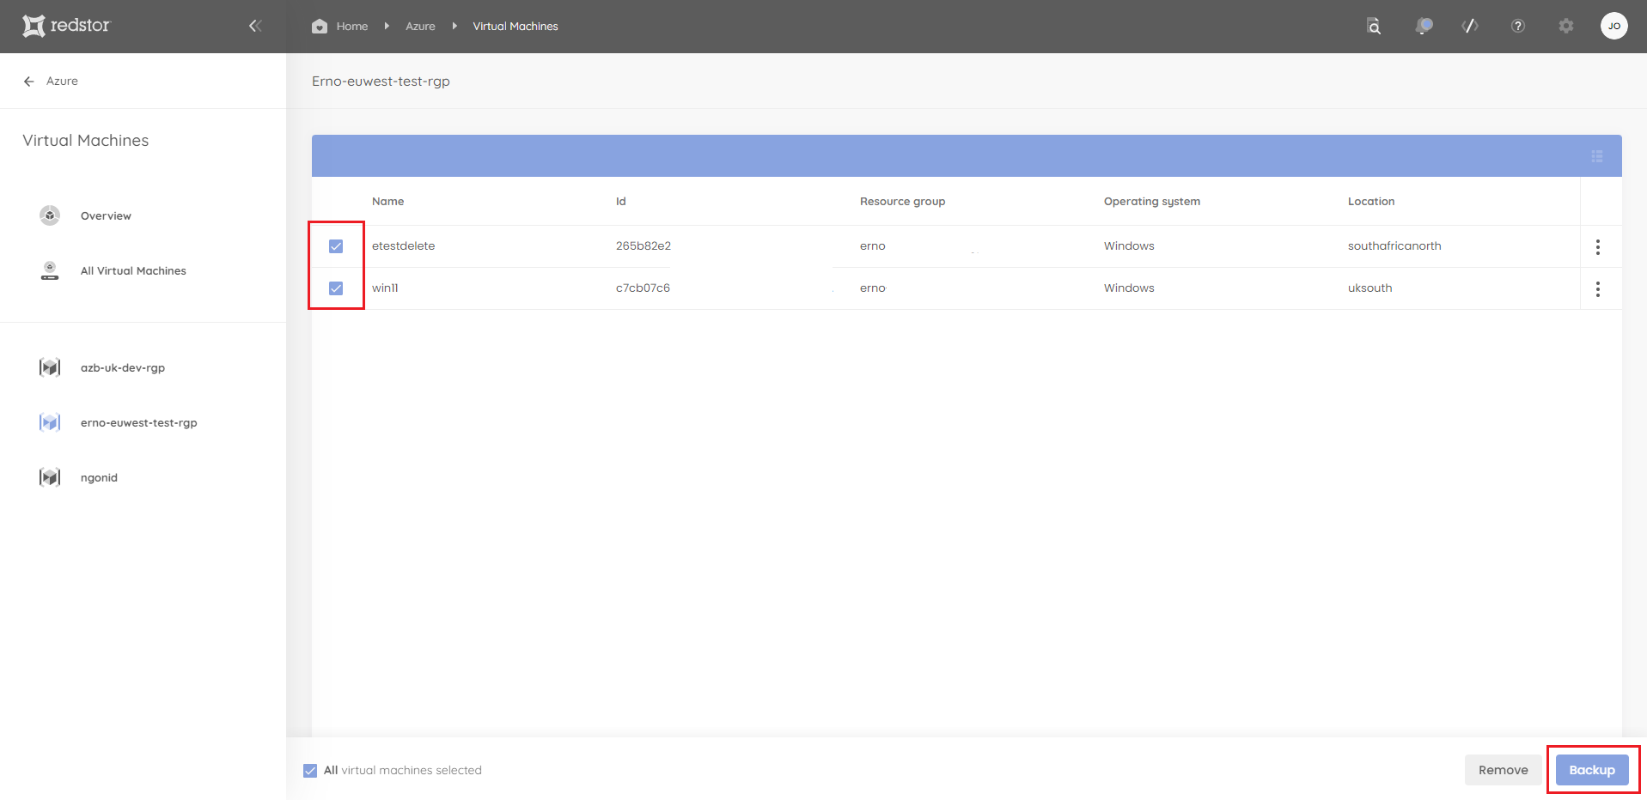Image resolution: width=1647 pixels, height=800 pixels.
Task: Open the JO user avatar menu
Action: click(1614, 26)
